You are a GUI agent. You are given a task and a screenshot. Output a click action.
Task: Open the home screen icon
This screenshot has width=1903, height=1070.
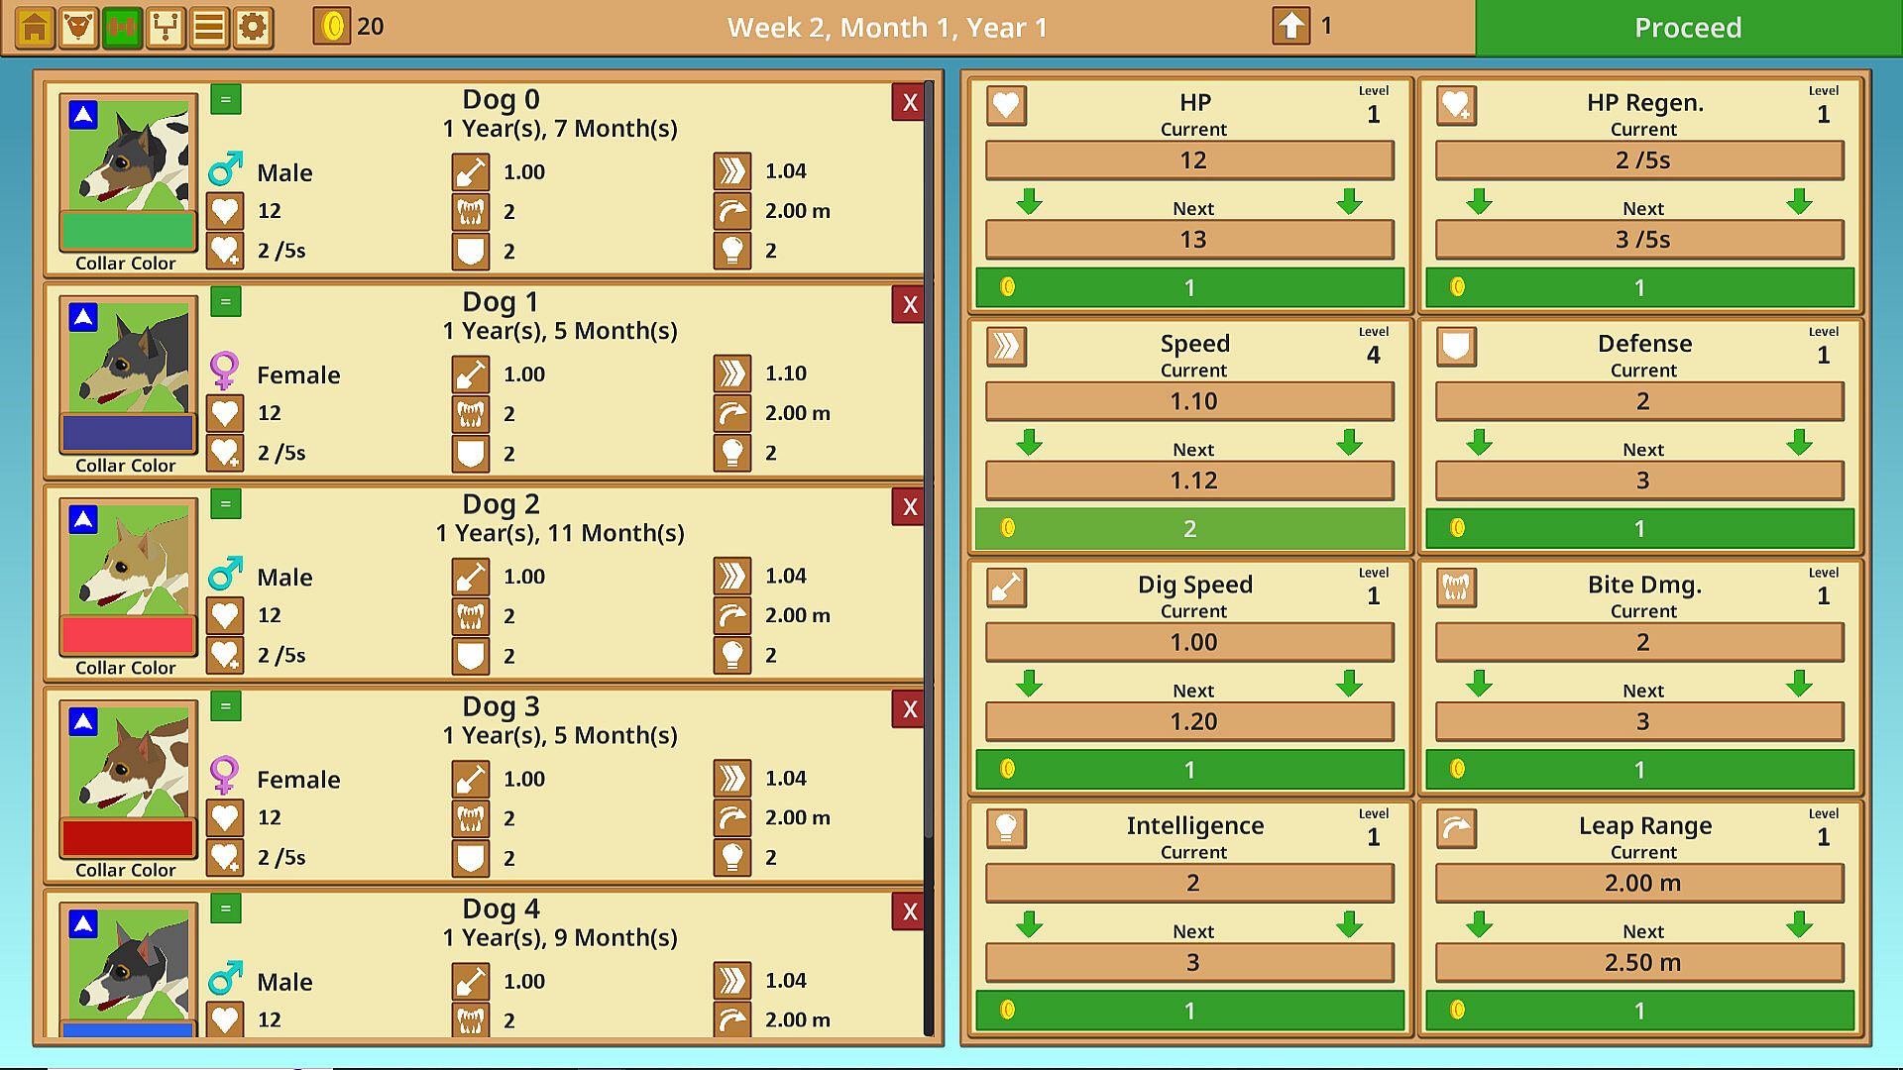(x=35, y=27)
